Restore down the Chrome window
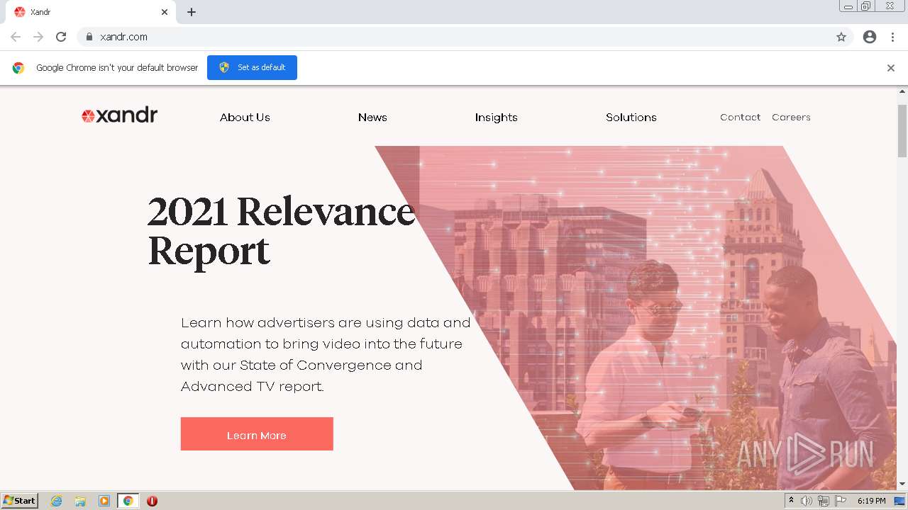The width and height of the screenshot is (908, 510). point(865,6)
